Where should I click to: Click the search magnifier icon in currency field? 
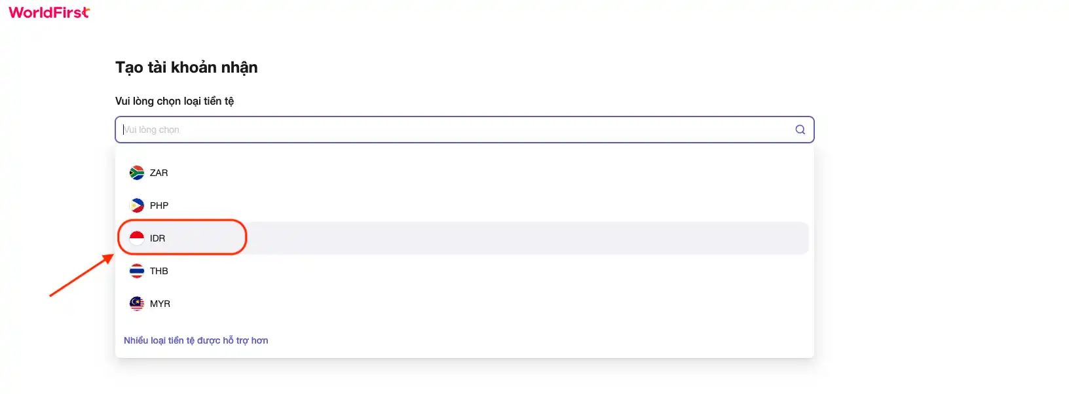click(800, 130)
